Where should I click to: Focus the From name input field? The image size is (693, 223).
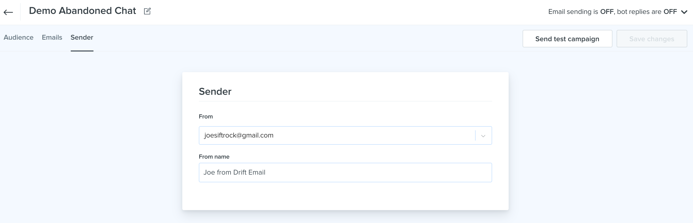pyautogui.click(x=345, y=173)
